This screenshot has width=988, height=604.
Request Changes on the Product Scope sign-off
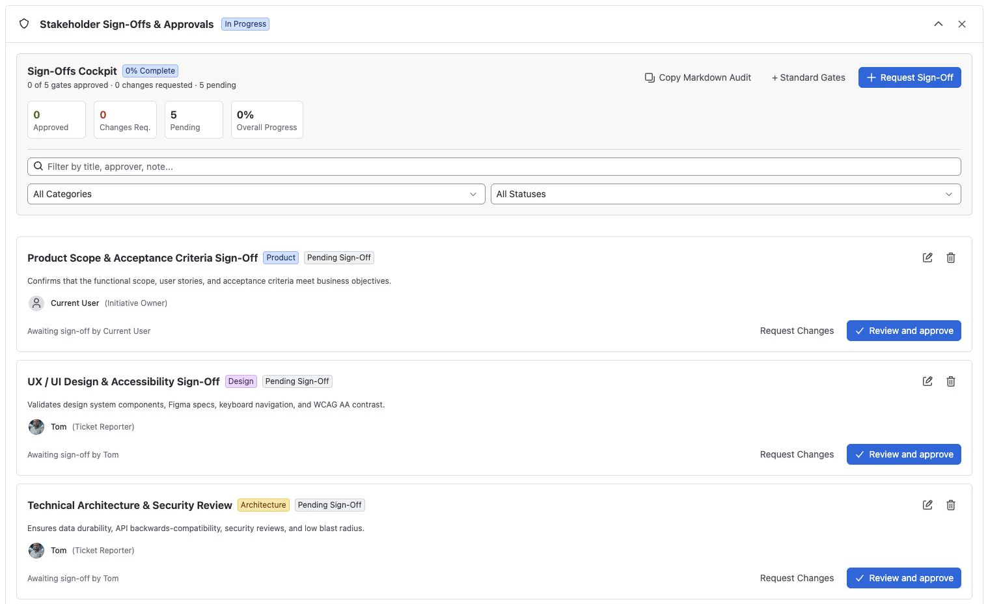coord(797,331)
